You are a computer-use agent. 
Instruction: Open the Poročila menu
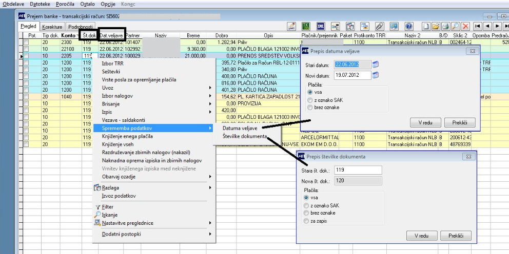tap(65, 4)
